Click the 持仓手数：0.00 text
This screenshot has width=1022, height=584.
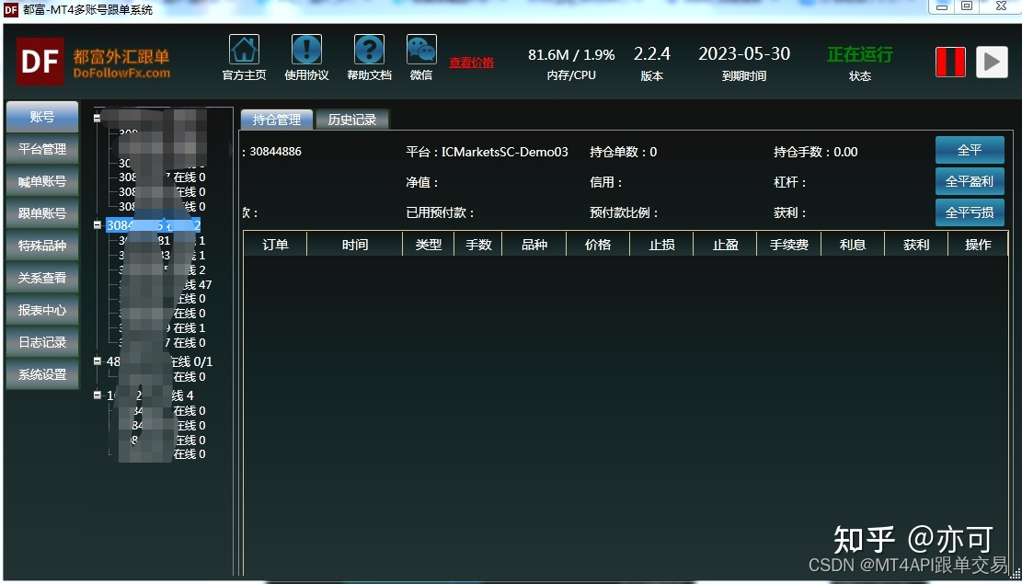click(x=815, y=152)
